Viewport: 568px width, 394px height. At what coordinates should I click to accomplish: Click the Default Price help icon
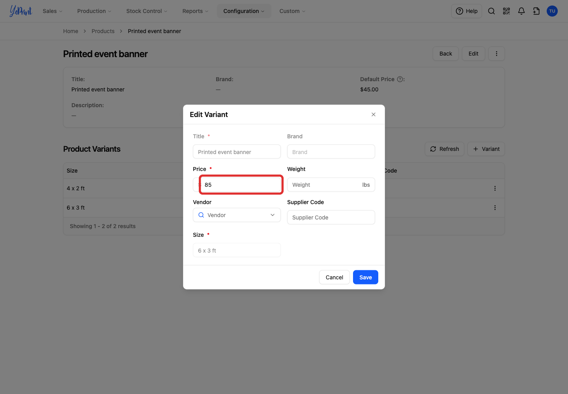coord(400,79)
